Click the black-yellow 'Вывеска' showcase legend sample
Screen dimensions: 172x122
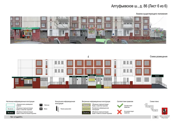86,113
